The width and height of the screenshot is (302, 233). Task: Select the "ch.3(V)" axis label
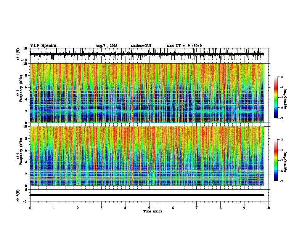pyautogui.click(x=18, y=196)
